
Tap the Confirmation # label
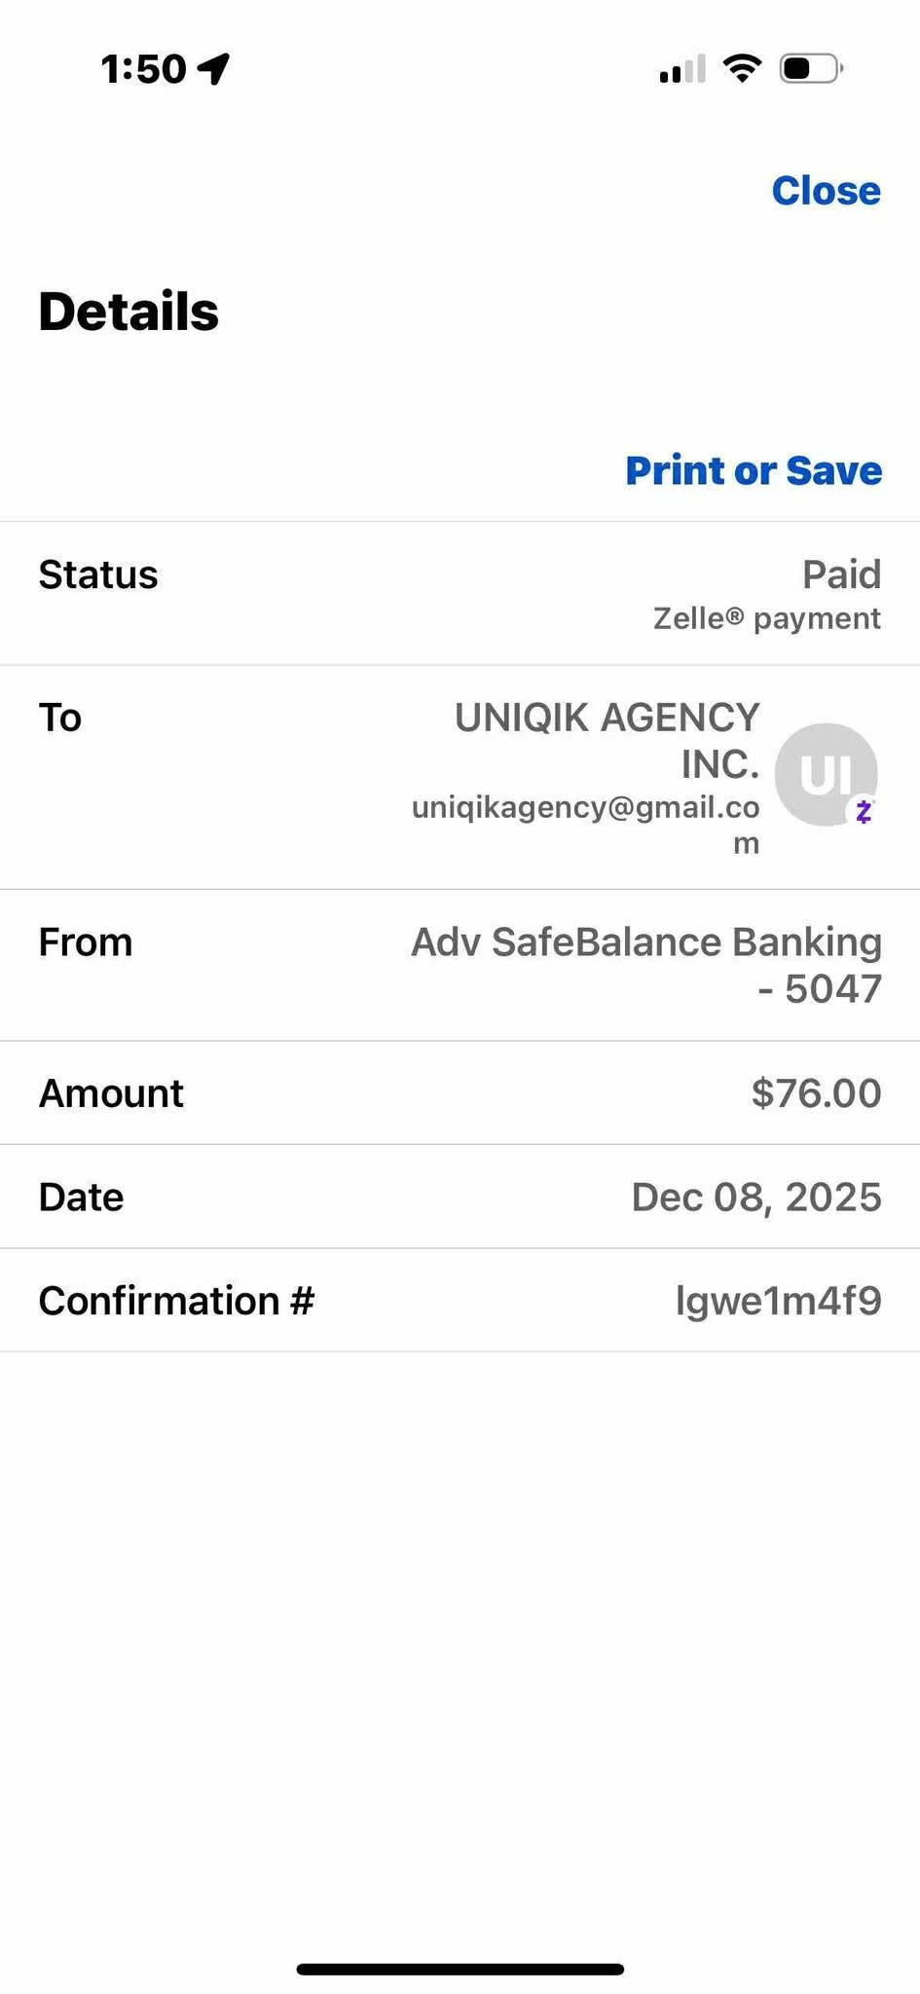pyautogui.click(x=176, y=1301)
